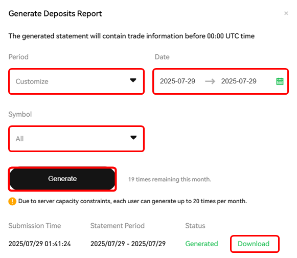The image size is (297, 258).
Task: Expand the Period dropdown caret
Action: (133, 80)
